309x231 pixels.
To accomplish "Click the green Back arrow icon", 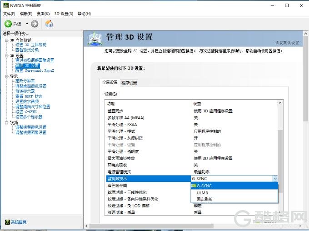I will point(8,24).
